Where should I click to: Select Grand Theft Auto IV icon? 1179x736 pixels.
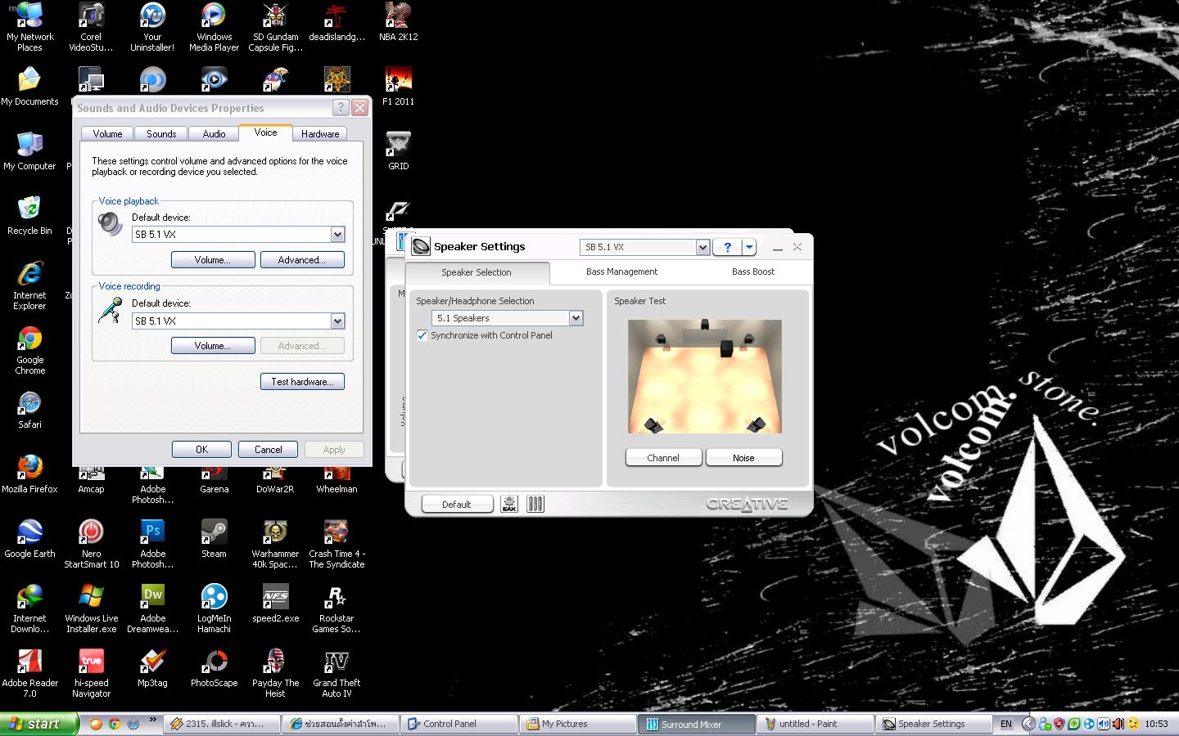337,673
